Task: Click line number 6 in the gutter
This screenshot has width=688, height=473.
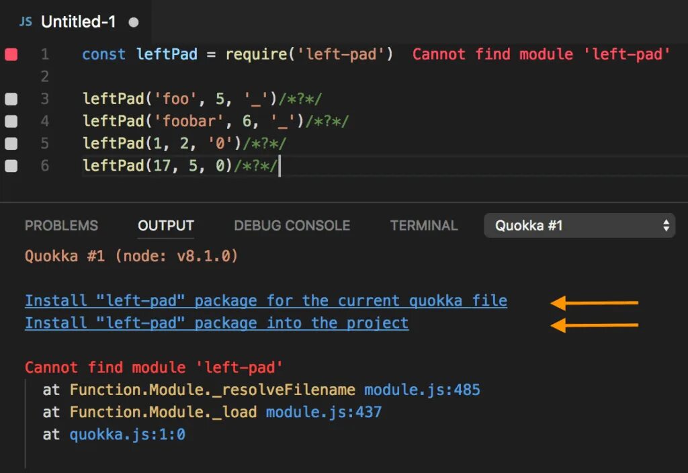Action: click(x=45, y=166)
